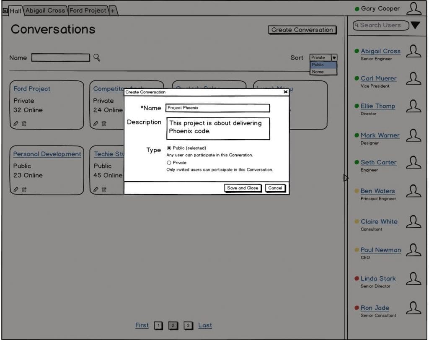Go to page 1
The width and height of the screenshot is (429, 340).
pyautogui.click(x=158, y=325)
